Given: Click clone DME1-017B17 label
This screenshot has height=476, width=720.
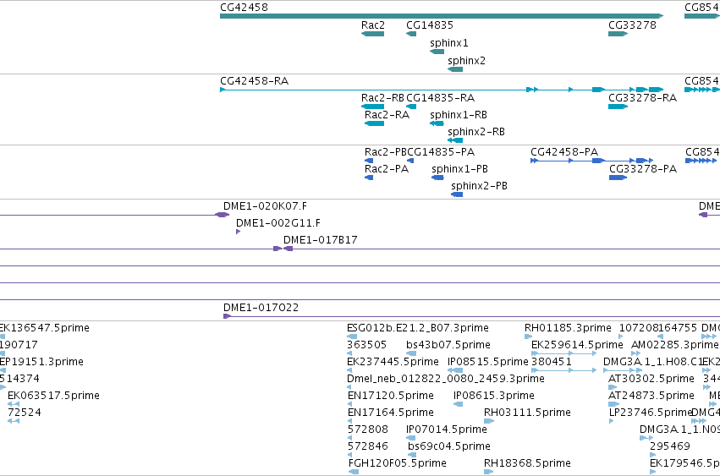Looking at the screenshot, I should (320, 240).
